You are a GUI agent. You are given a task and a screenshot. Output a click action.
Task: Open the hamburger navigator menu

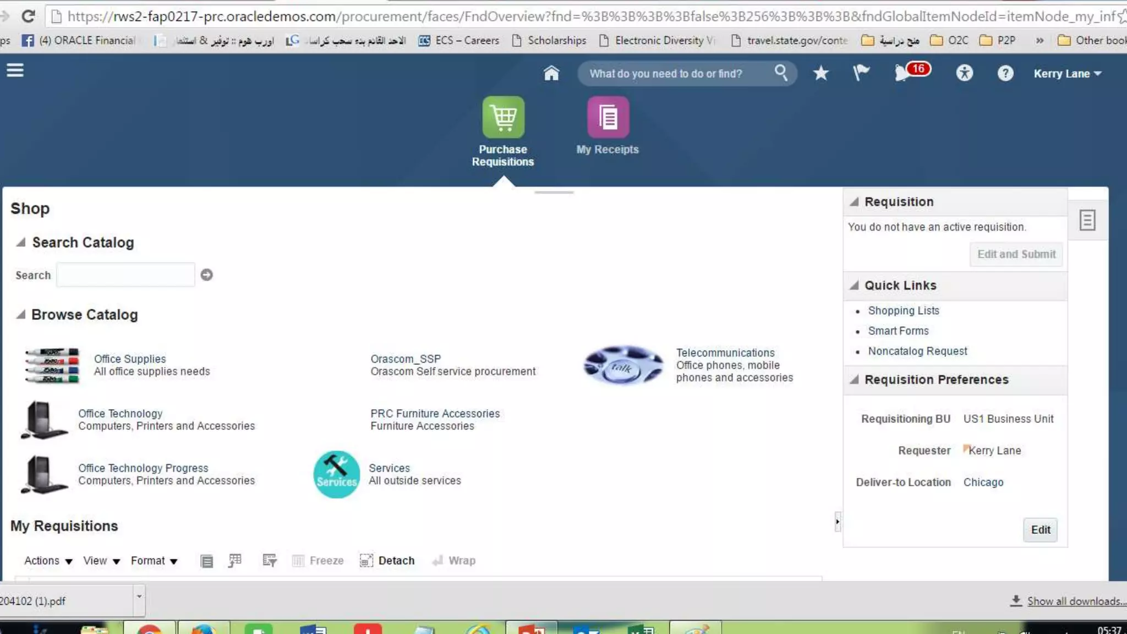[15, 70]
